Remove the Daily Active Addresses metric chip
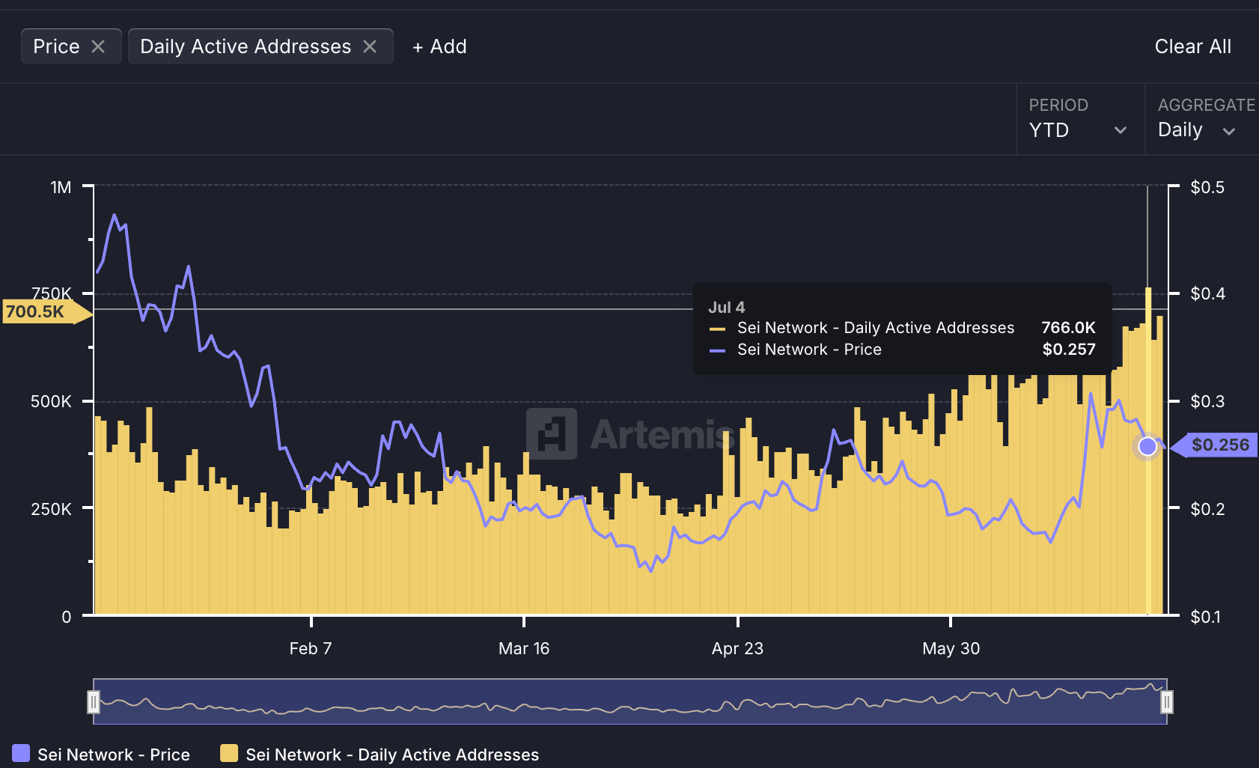 pyautogui.click(x=371, y=46)
